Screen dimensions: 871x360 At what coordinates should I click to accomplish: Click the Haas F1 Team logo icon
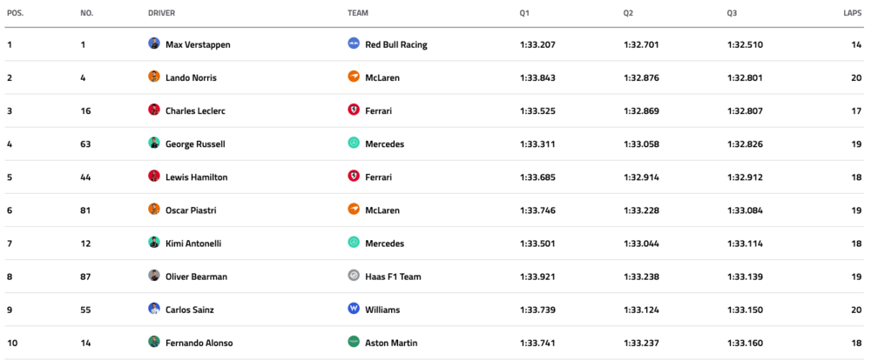pyautogui.click(x=354, y=276)
